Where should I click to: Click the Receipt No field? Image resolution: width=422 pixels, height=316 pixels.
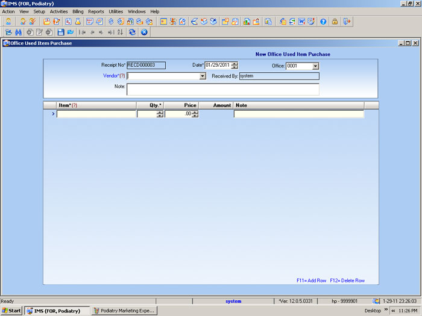pyautogui.click(x=146, y=65)
